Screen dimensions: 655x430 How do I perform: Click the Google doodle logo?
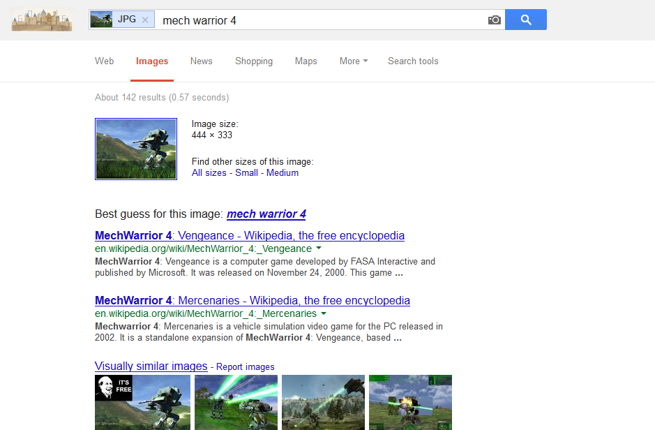[x=42, y=20]
